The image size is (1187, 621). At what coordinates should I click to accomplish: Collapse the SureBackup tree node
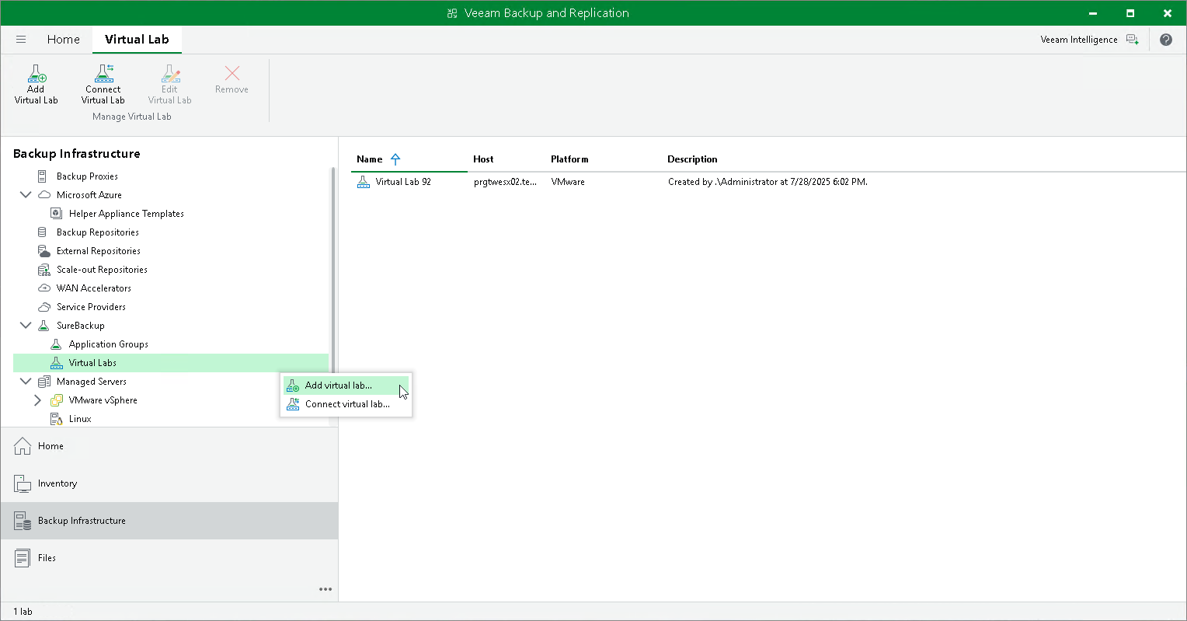(x=26, y=326)
